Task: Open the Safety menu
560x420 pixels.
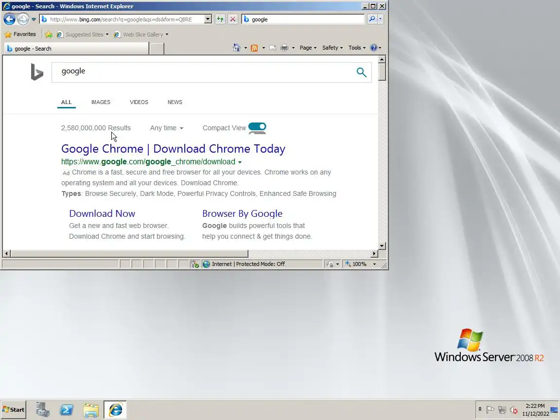Action: point(332,48)
